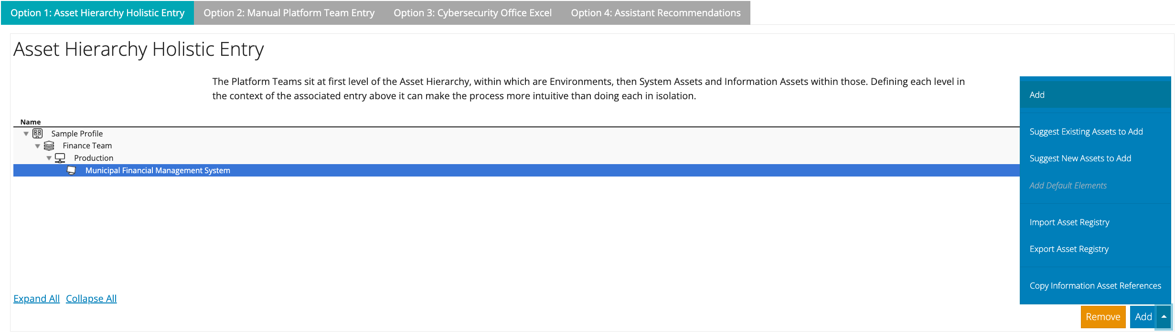Click the Finance Team stack icon
Viewport: 1175px width, 333px height.
tap(49, 146)
